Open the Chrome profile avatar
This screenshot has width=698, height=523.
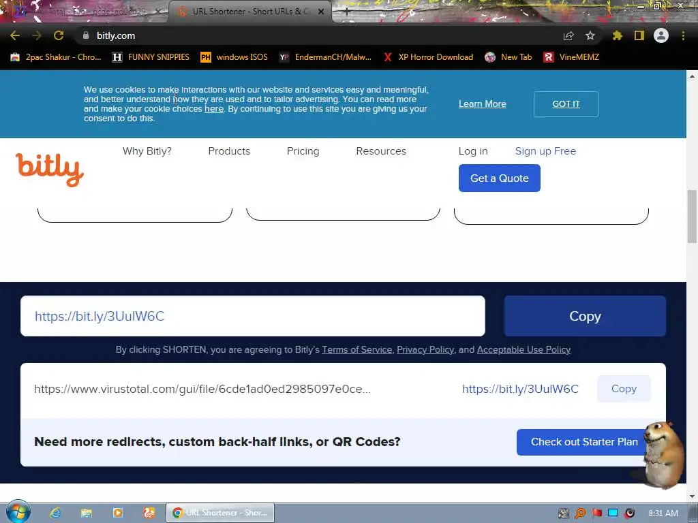click(x=661, y=35)
